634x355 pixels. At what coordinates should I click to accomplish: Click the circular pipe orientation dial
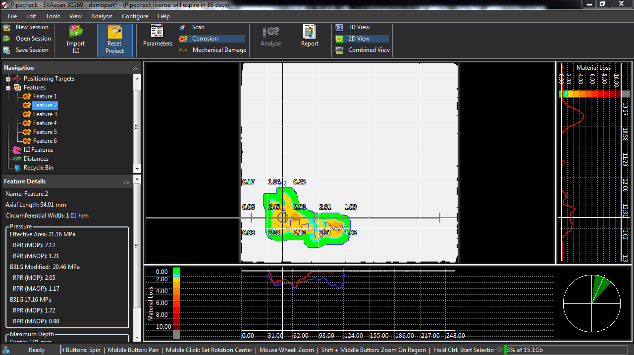point(592,303)
